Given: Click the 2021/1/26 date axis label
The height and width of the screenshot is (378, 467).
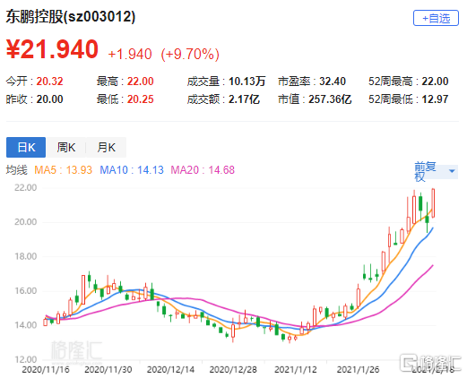Looking at the screenshot, I should pos(358,370).
